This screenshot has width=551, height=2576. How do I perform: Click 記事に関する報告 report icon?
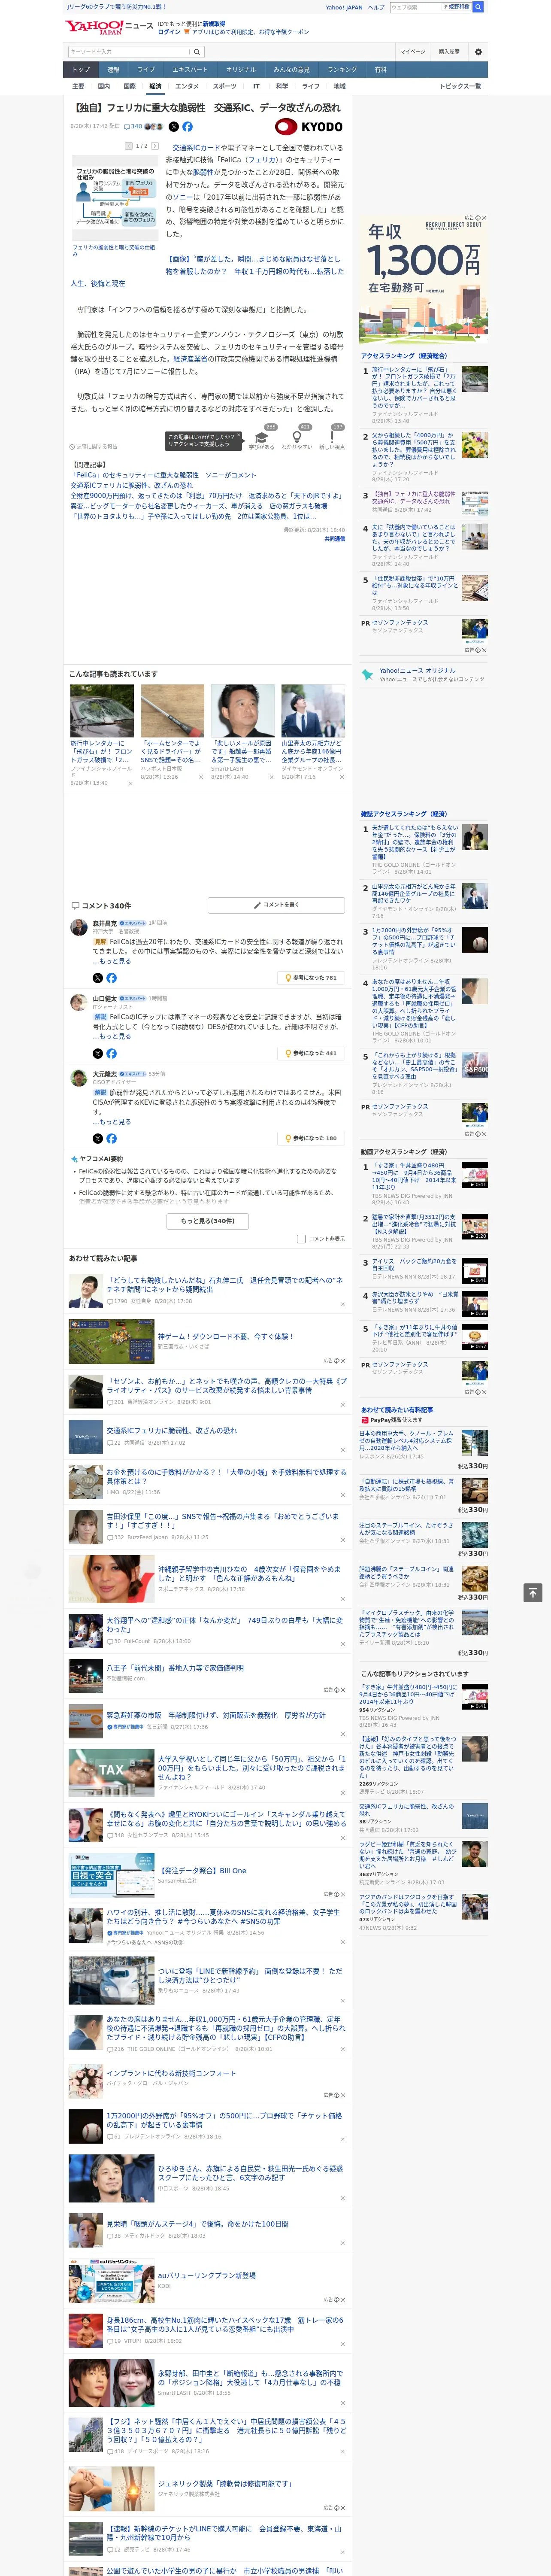point(93,446)
